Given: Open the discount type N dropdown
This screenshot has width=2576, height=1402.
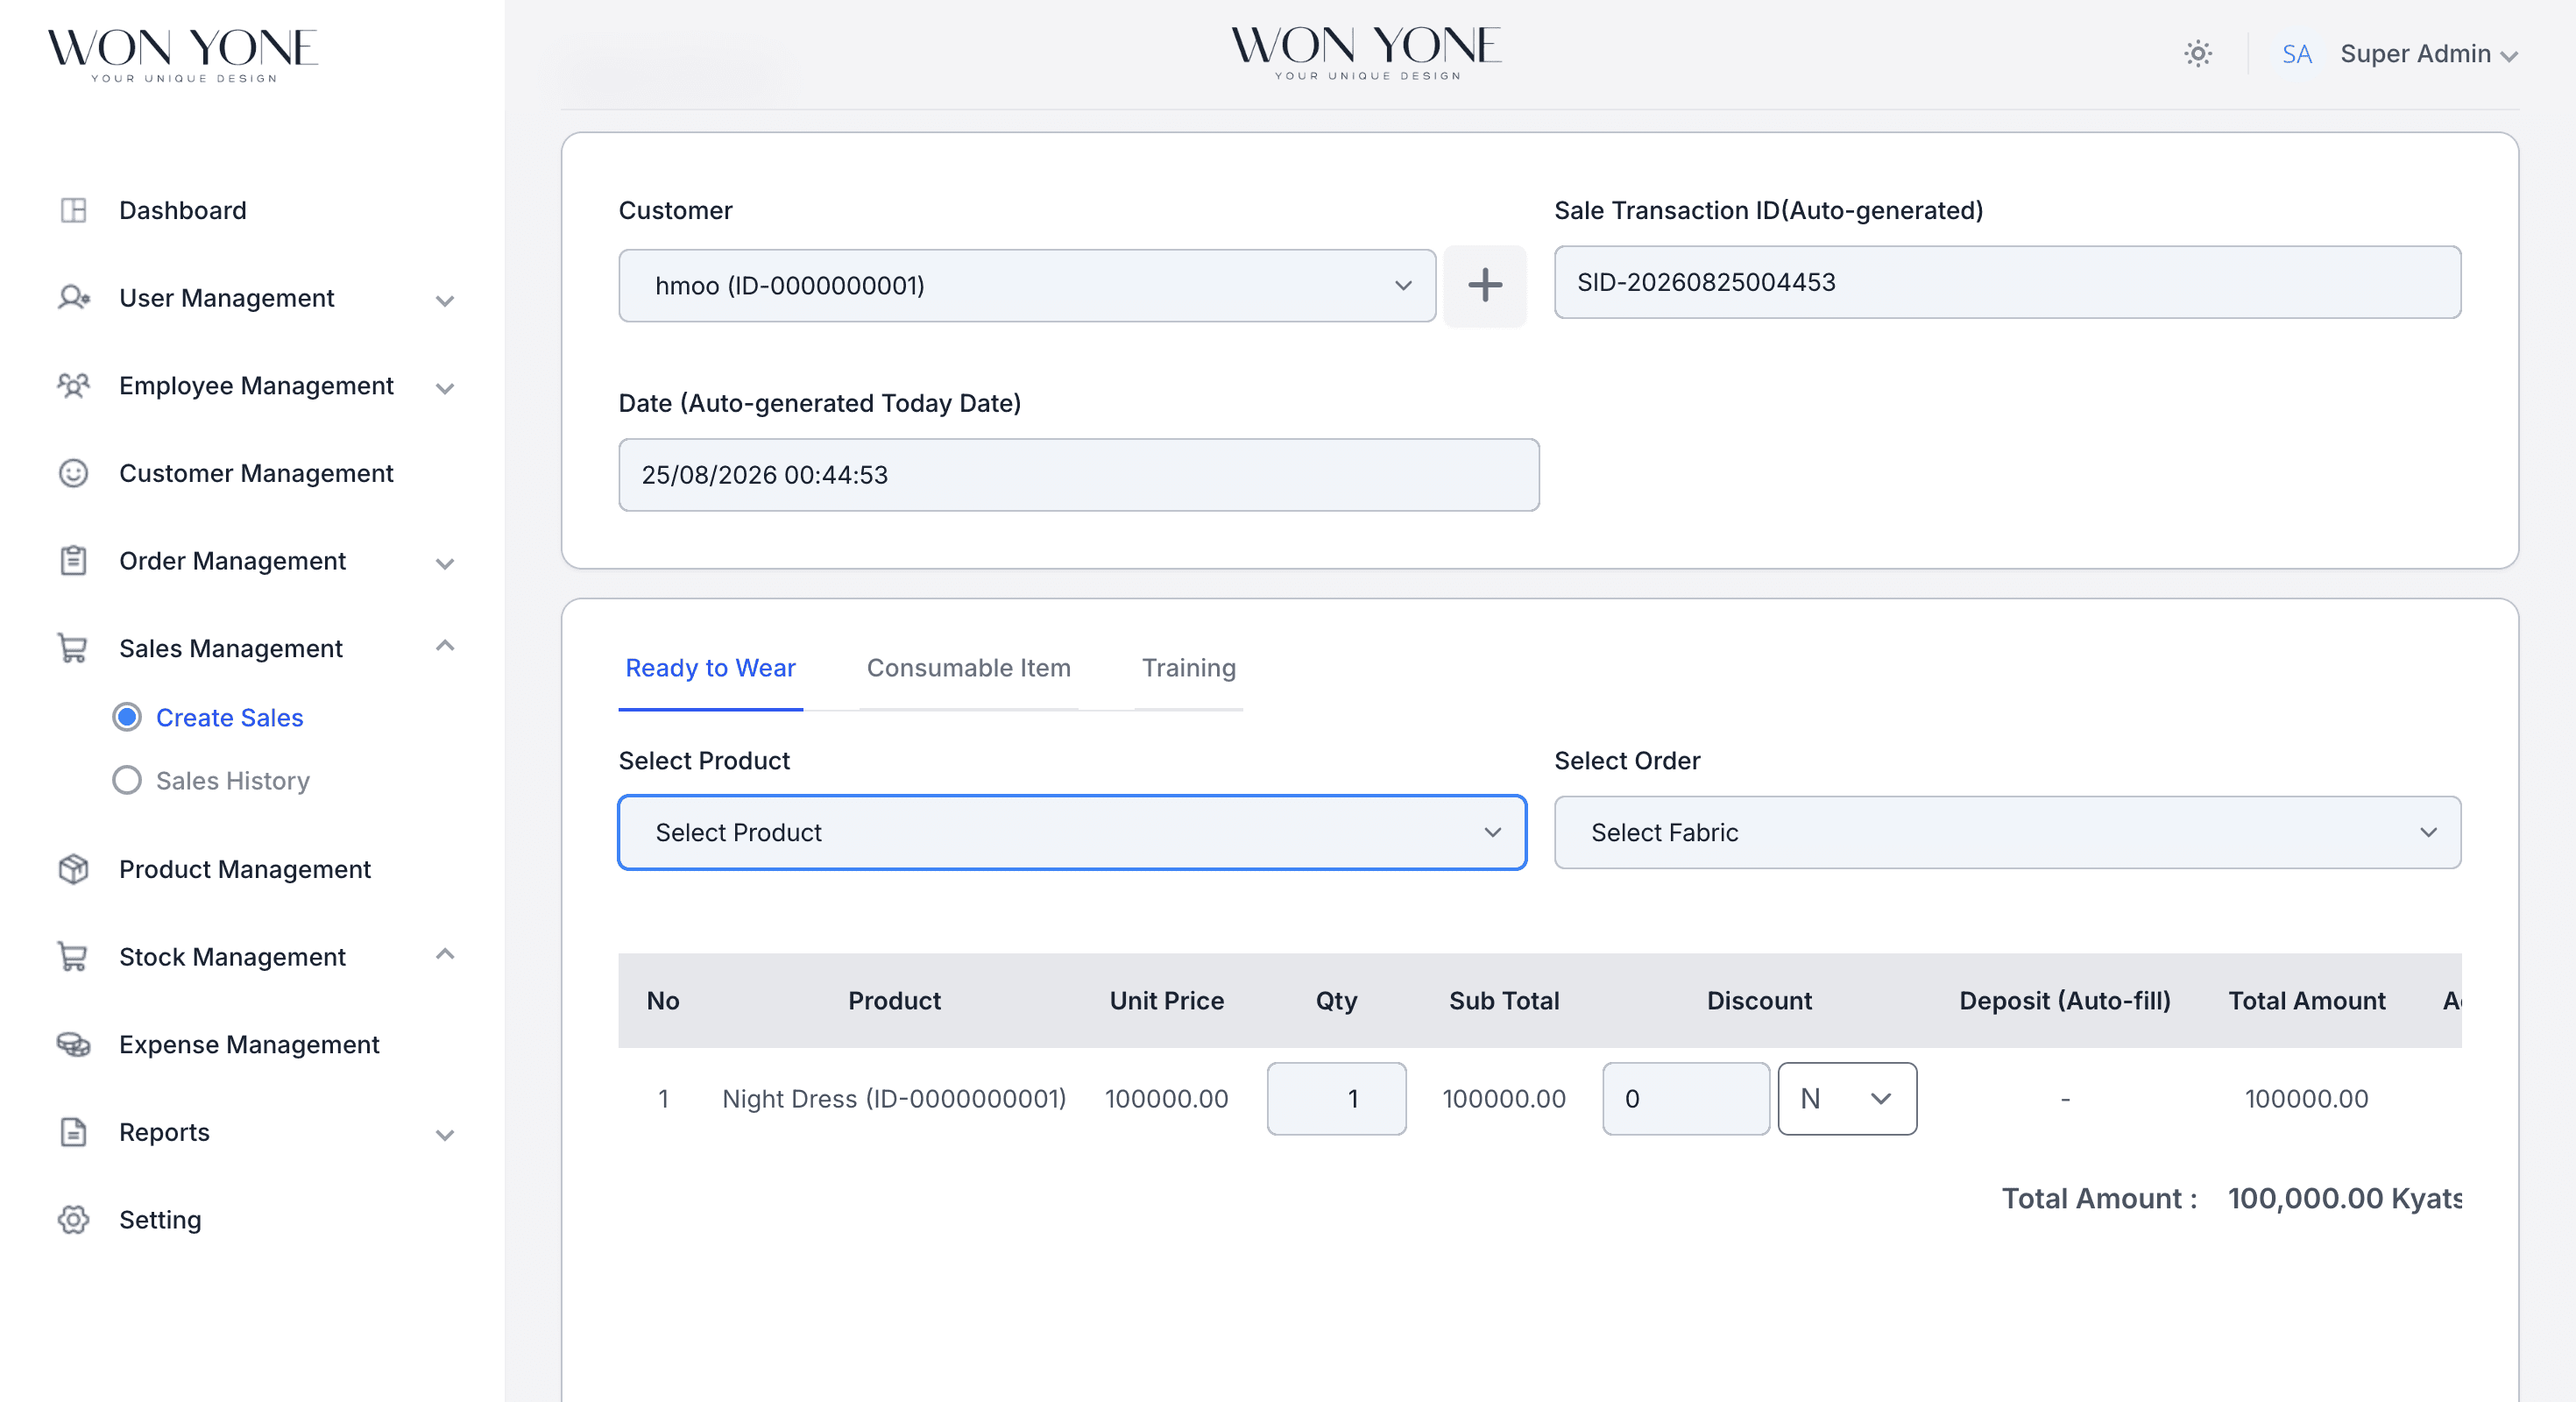Looking at the screenshot, I should pos(1846,1098).
